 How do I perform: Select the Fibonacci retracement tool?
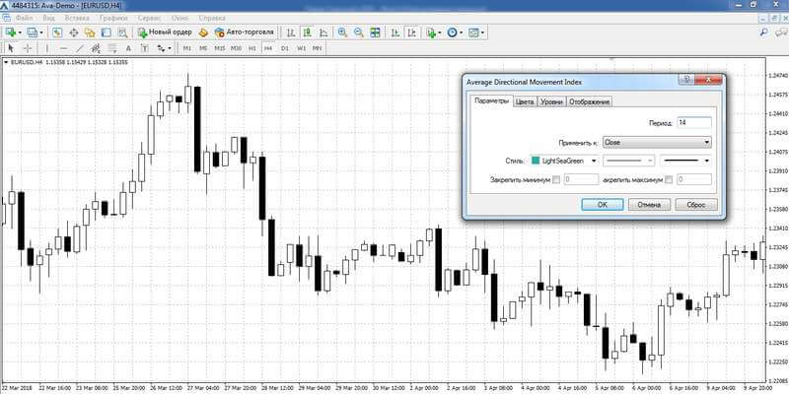click(111, 48)
